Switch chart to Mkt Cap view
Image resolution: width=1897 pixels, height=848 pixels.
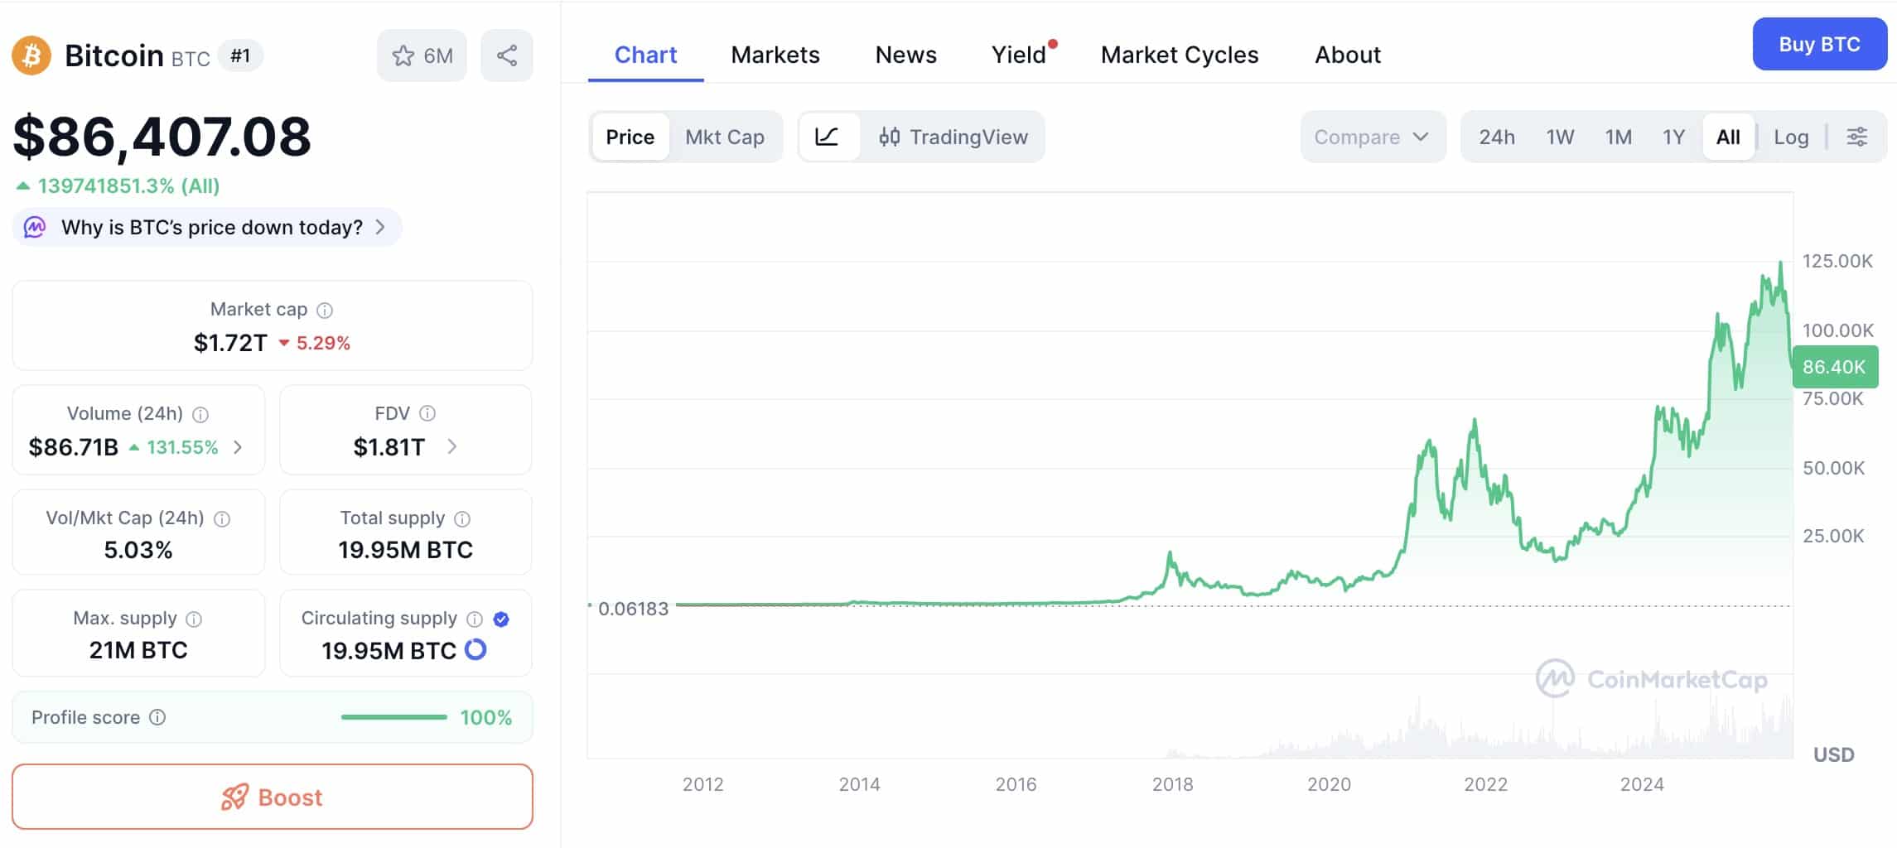pyautogui.click(x=725, y=137)
